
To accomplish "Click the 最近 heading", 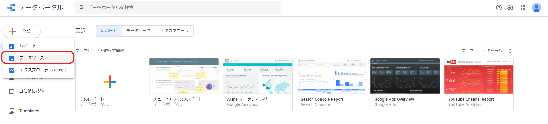I will [x=81, y=31].
